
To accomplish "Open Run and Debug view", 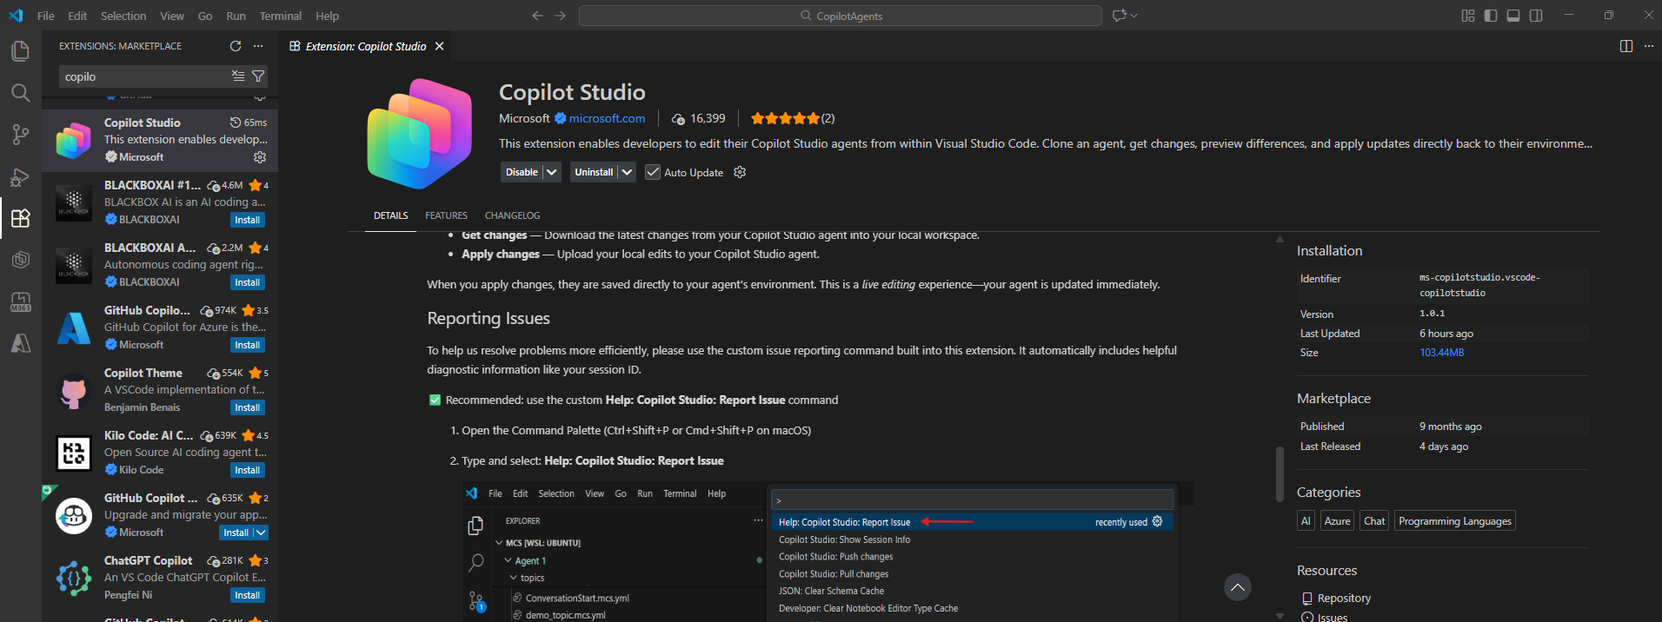I will pos(20,177).
